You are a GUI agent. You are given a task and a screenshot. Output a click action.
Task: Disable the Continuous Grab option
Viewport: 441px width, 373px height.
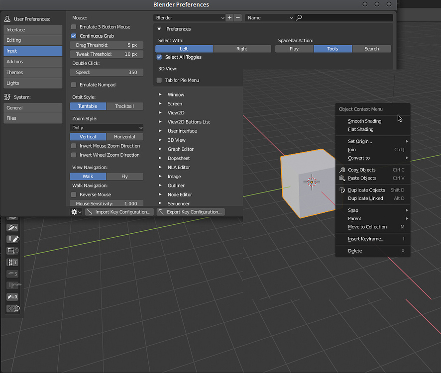[x=73, y=36]
